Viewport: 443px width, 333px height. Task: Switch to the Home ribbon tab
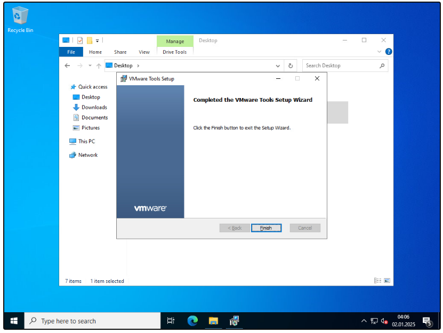click(95, 52)
